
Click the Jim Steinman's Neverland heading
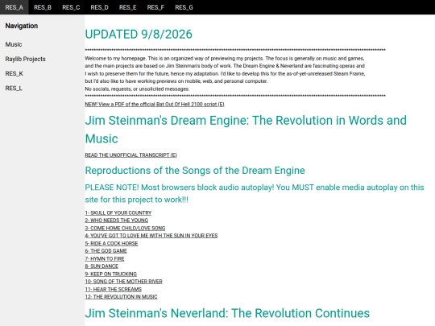227,313
